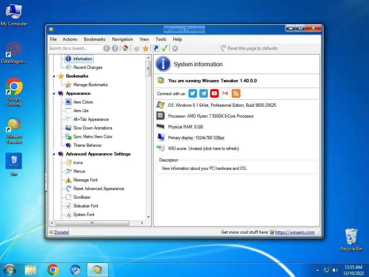Open Winaero Tweaker desktop shortcut
Screen dimensions: 369x277
click(14, 131)
